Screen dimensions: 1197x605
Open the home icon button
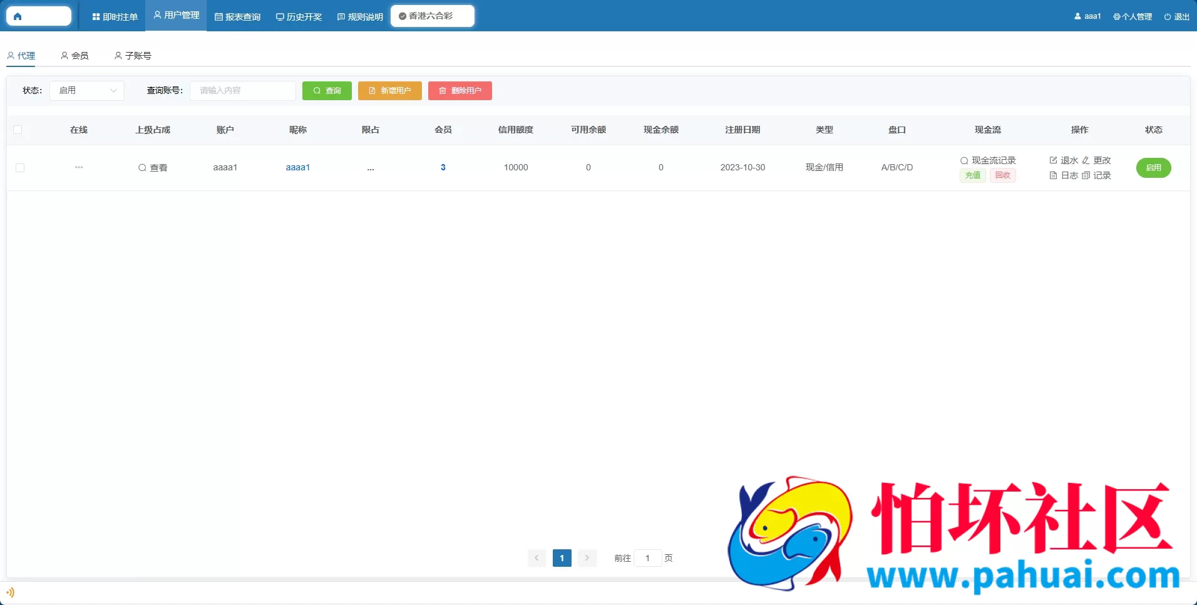click(39, 16)
